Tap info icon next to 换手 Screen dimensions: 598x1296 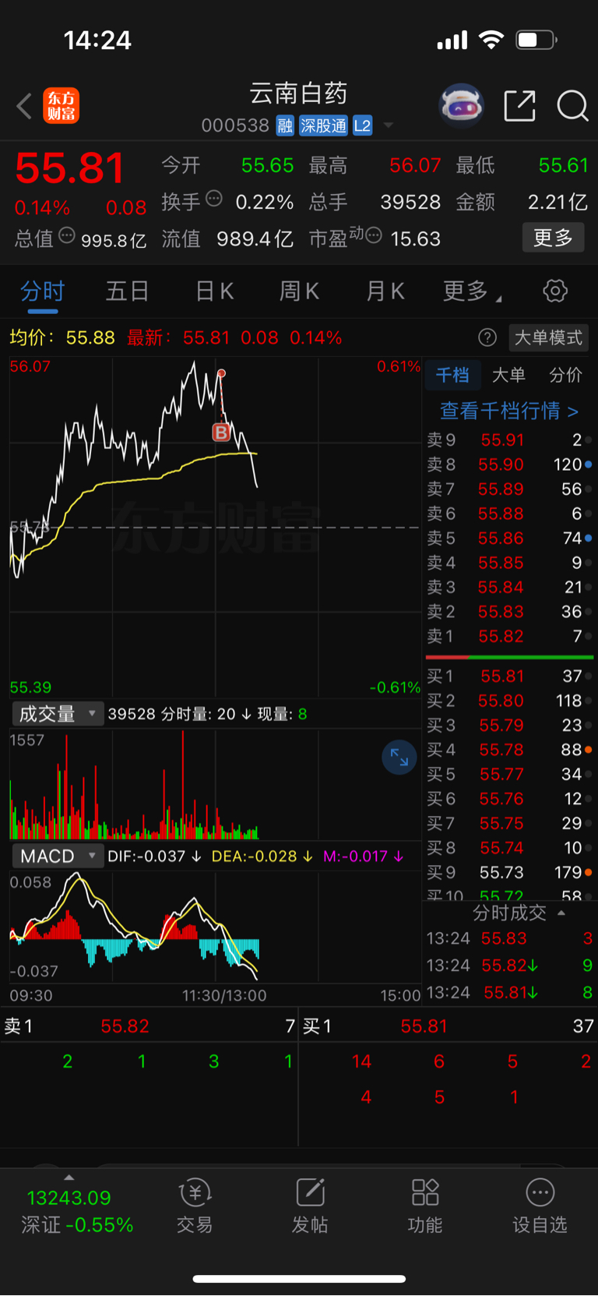[214, 199]
